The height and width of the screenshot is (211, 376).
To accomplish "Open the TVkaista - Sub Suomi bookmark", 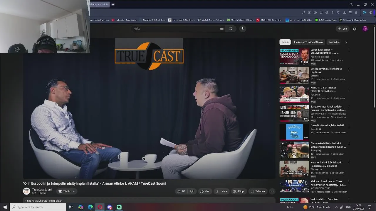I will tap(124, 20).
